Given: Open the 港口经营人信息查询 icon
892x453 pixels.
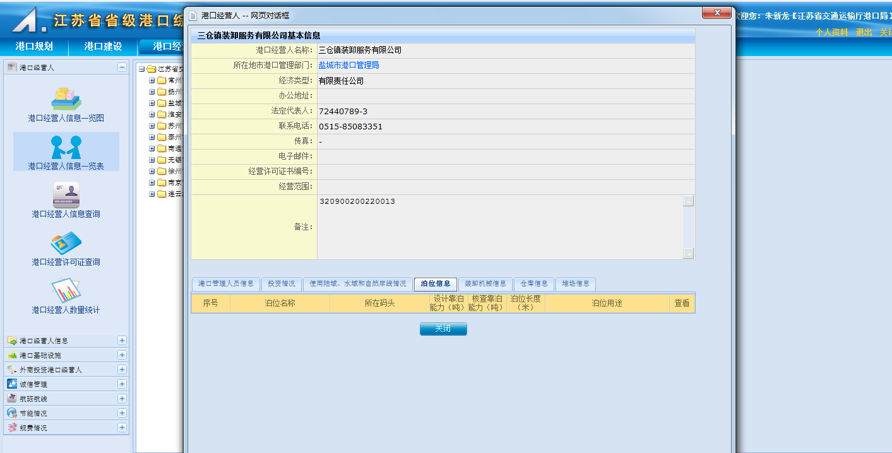Looking at the screenshot, I should point(66,194).
